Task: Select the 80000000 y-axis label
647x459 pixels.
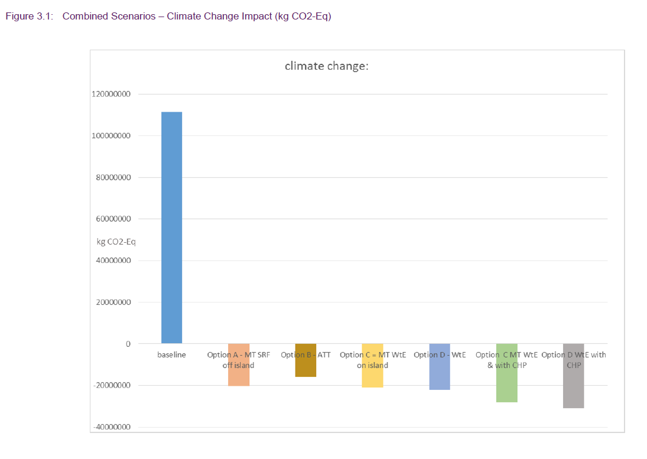Action: tap(112, 177)
